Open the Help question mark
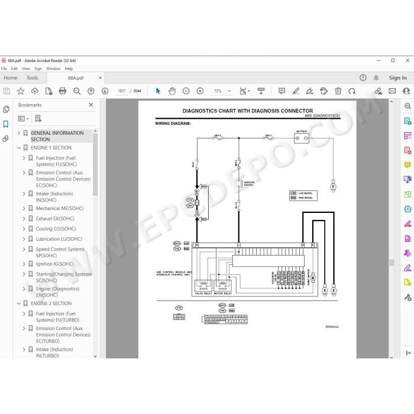414x414 pixels. [363, 77]
